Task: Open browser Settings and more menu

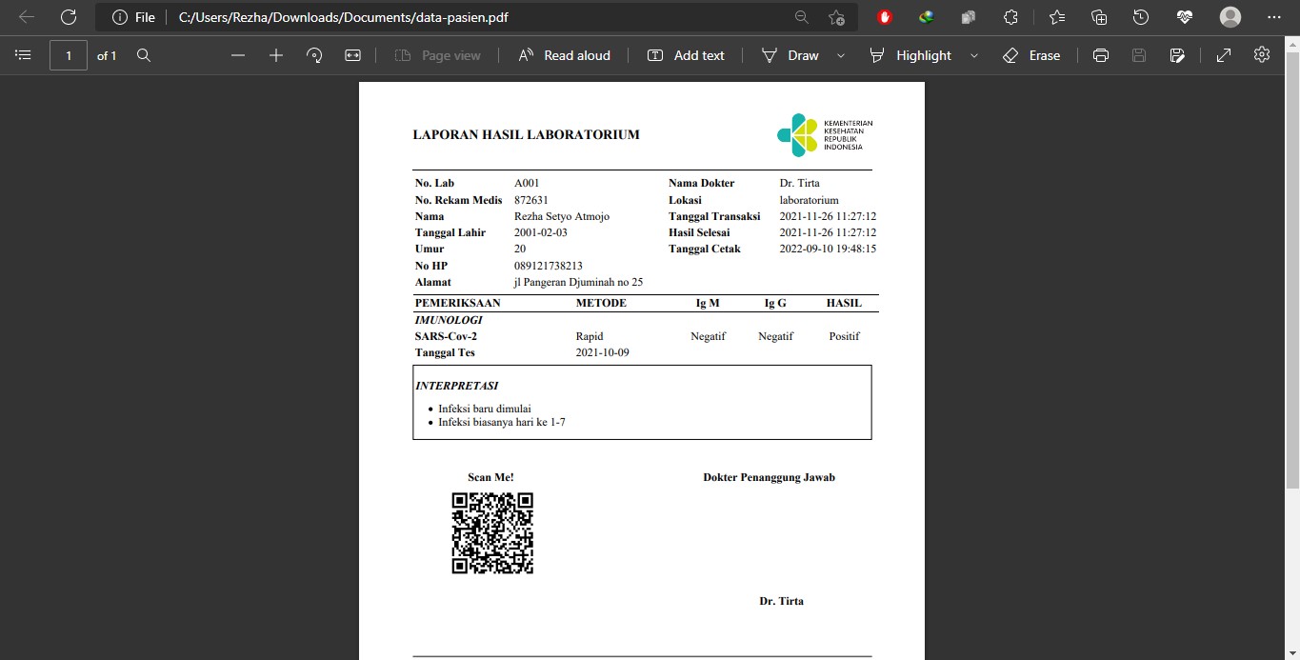Action: pos(1274,17)
